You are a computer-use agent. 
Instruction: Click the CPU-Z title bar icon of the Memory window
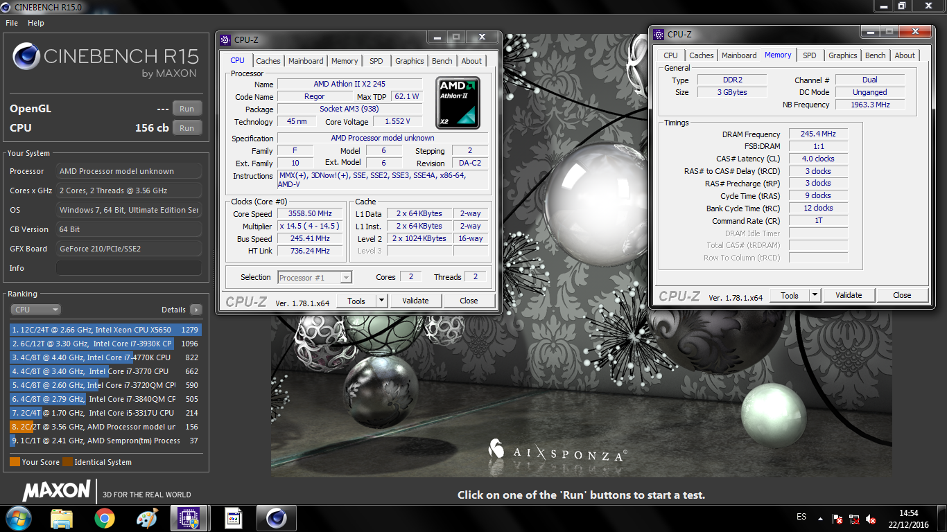coord(659,34)
